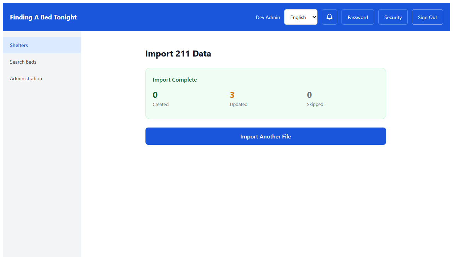Click the Created counter showing 0
Image resolution: width=453 pixels, height=260 pixels.
[x=161, y=99]
